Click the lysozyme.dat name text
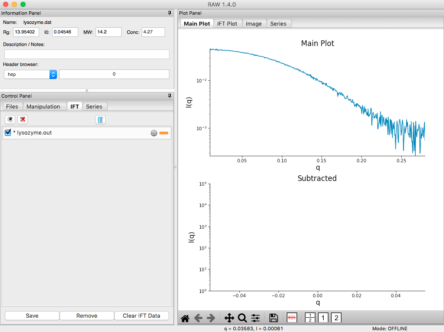Screen dimensions: 444x332 point(37,22)
